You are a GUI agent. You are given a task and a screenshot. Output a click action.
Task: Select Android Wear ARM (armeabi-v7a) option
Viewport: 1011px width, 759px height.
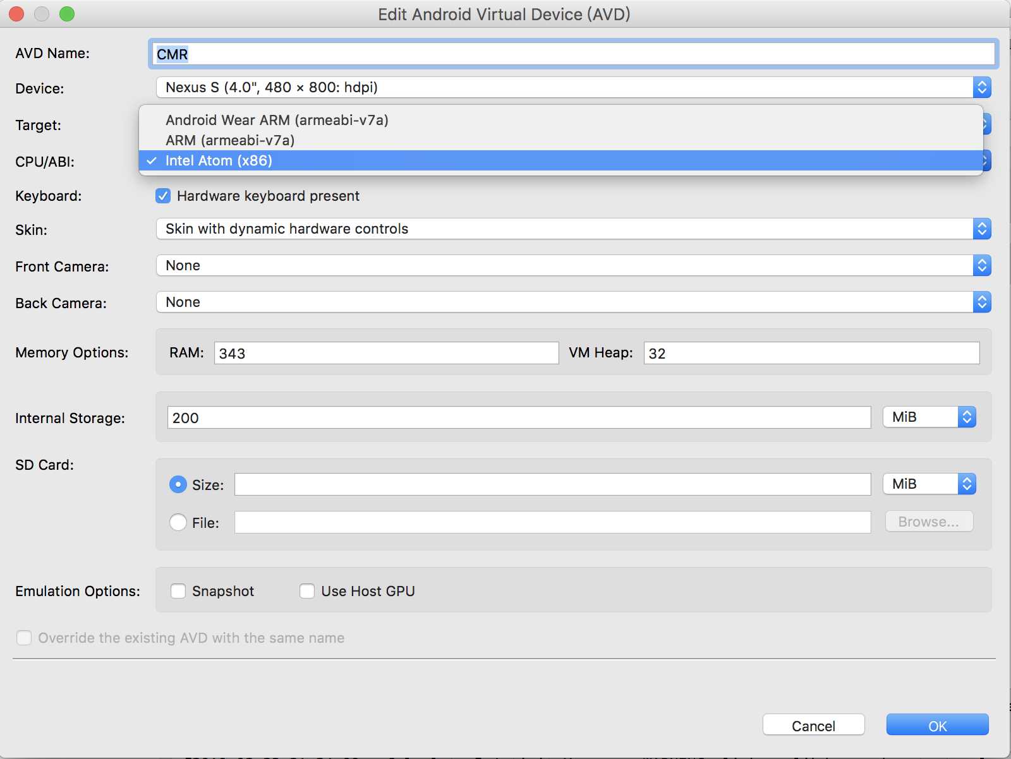point(560,120)
